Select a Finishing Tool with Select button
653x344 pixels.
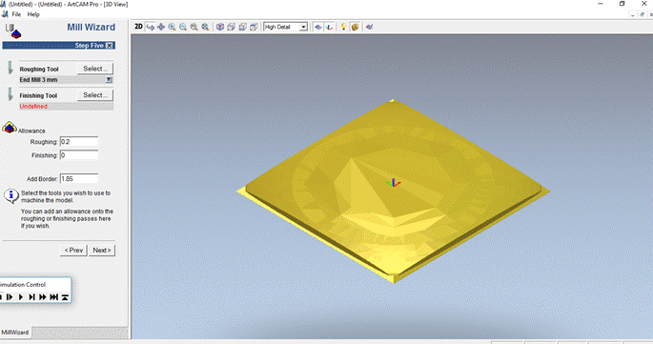(95, 95)
